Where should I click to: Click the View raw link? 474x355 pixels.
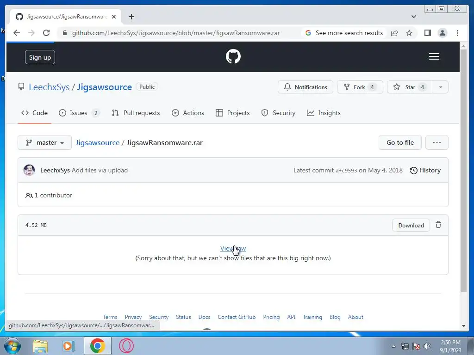coord(233,248)
